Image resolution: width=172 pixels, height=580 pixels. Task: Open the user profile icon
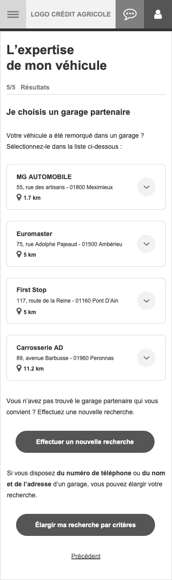(x=158, y=14)
